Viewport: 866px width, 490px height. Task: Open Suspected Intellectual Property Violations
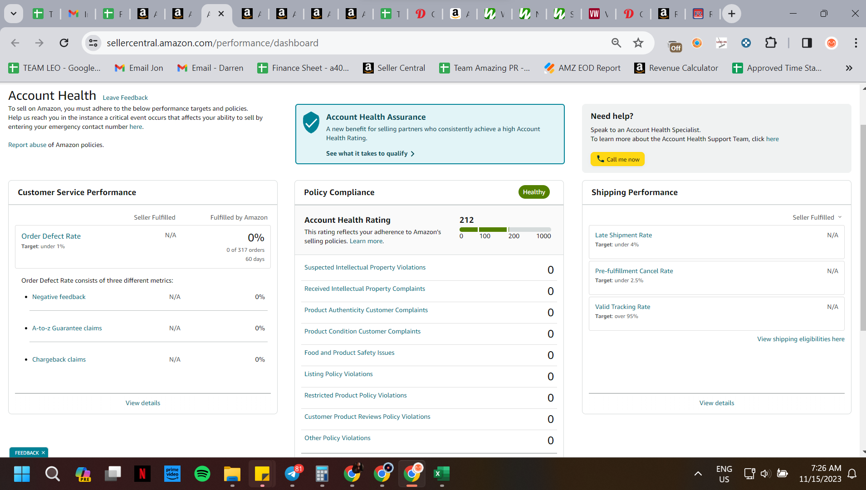point(365,268)
